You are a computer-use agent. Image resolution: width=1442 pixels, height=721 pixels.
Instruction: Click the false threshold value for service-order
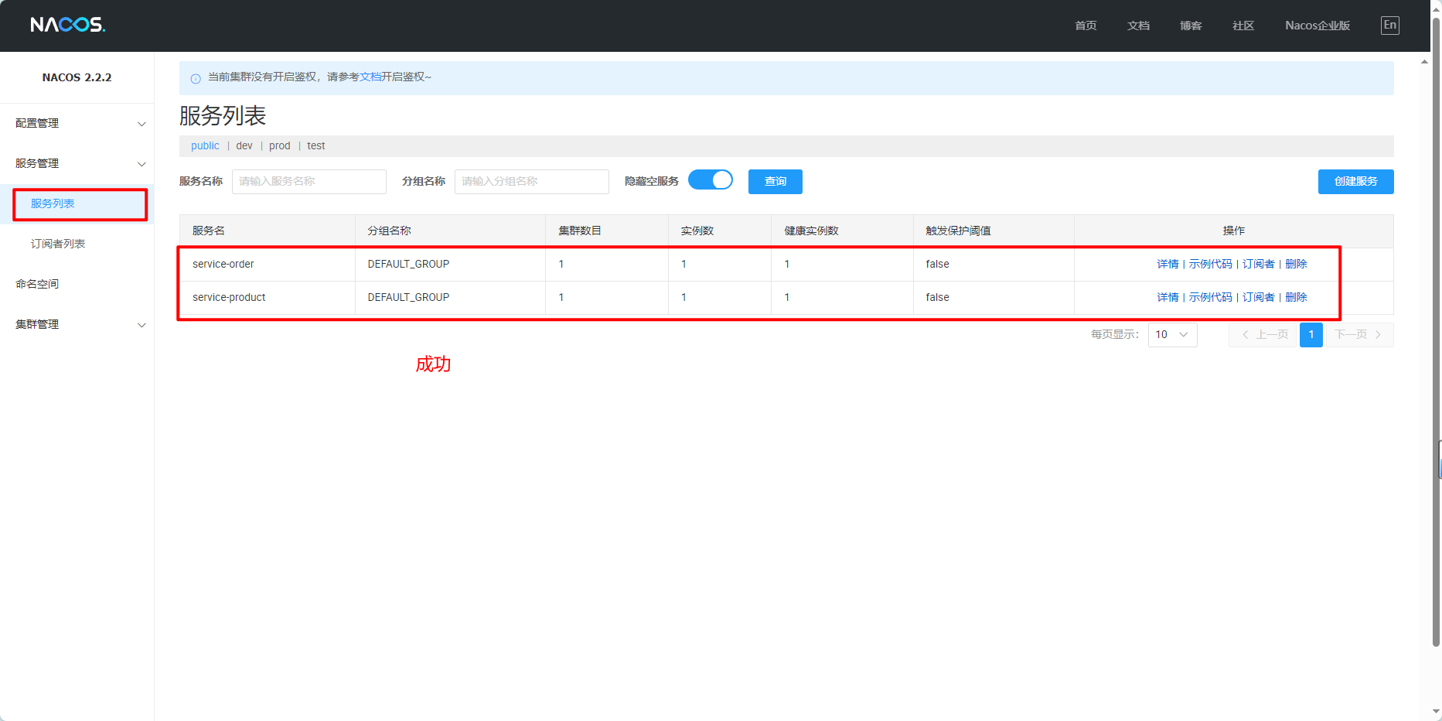[937, 265]
